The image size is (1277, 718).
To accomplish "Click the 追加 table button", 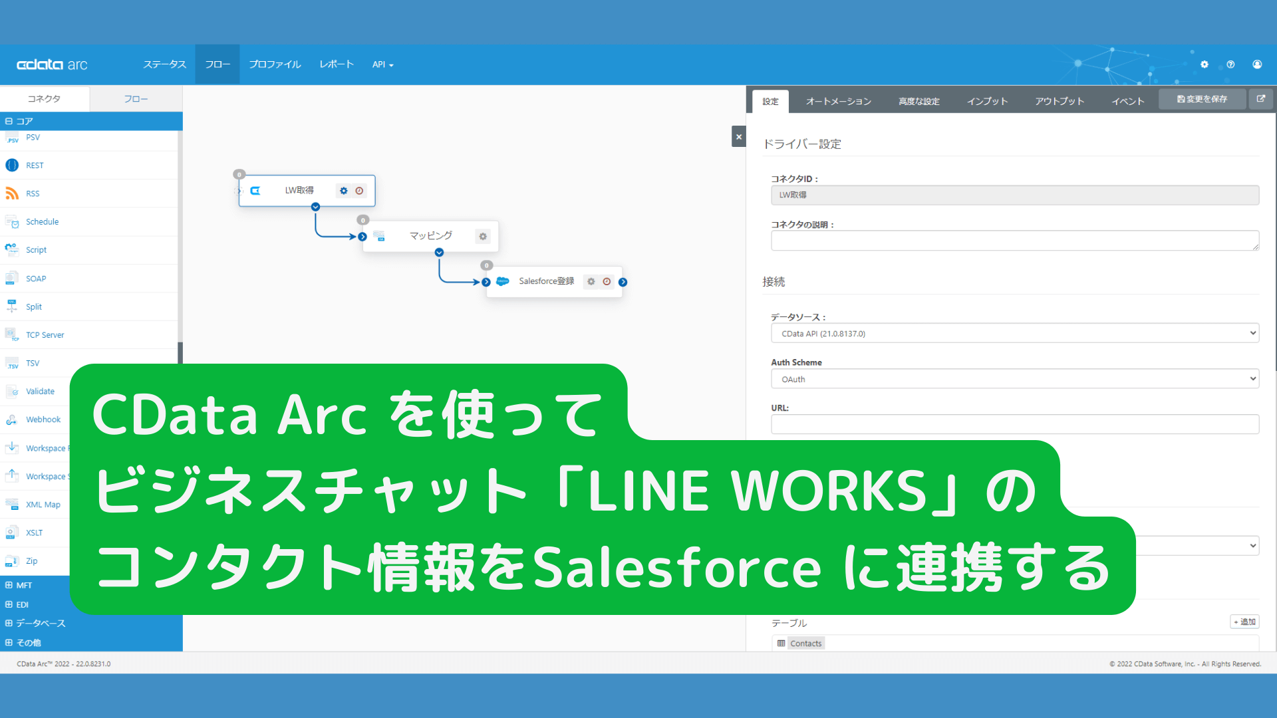I will (1244, 622).
